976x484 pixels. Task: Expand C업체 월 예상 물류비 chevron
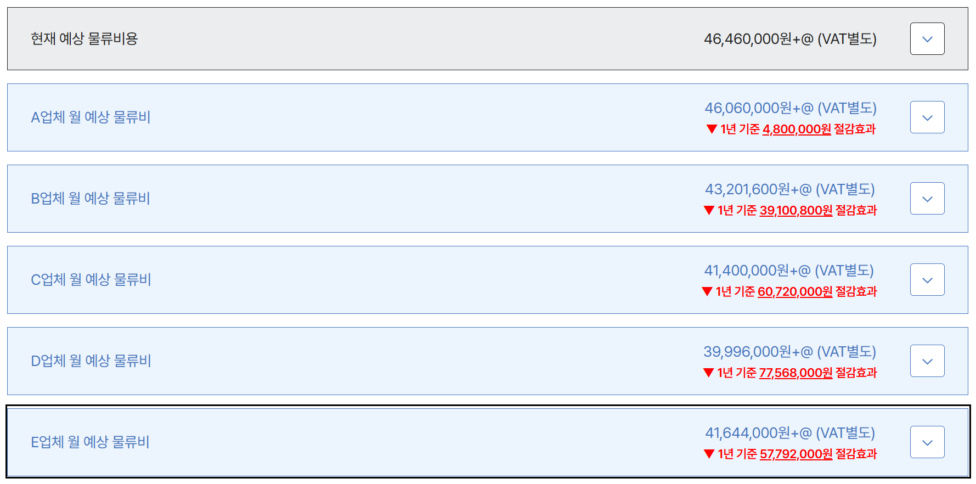pos(927,280)
